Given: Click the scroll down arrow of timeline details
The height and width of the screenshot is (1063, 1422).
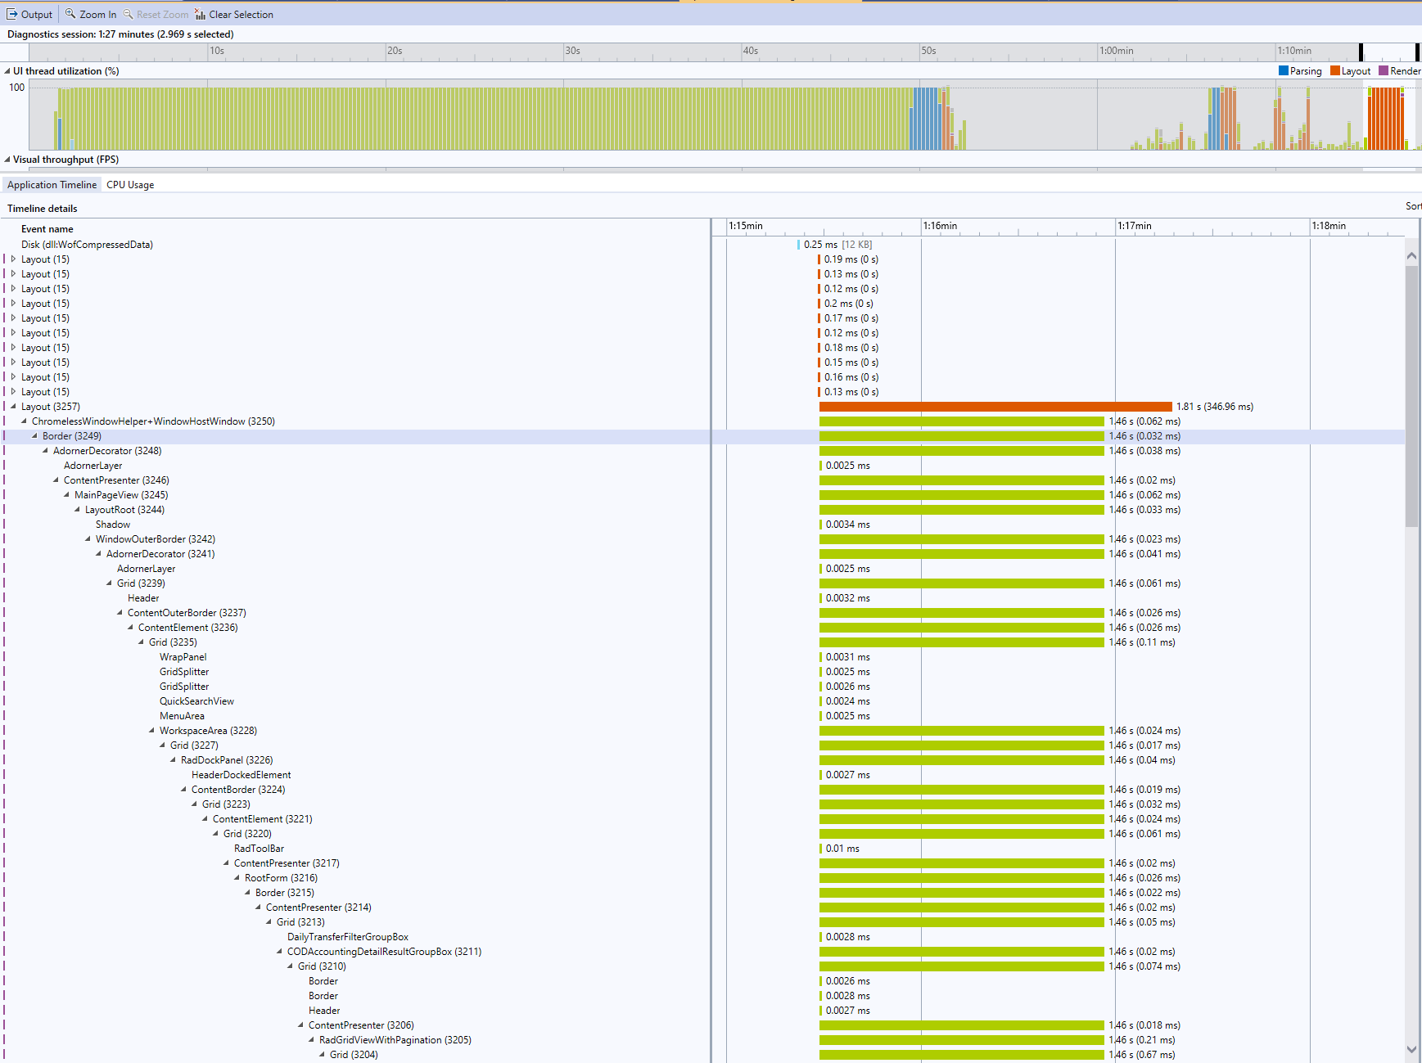Looking at the screenshot, I should coord(1411,1049).
